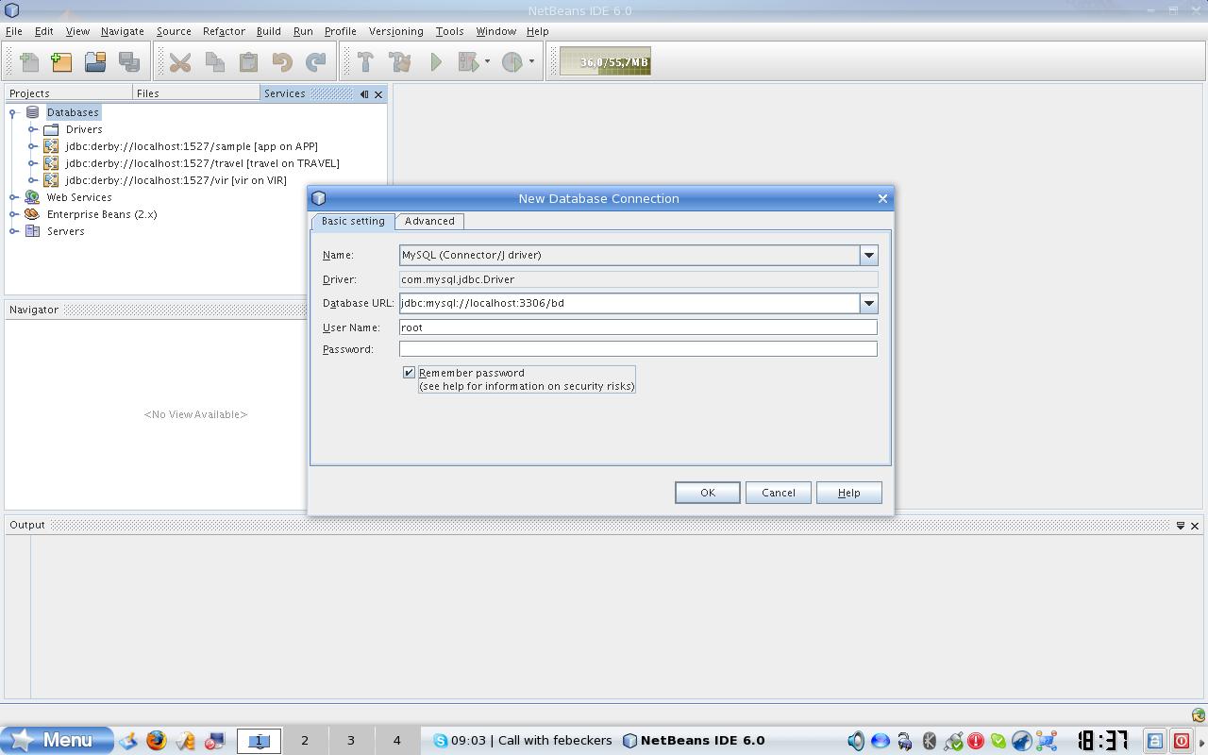Screen dimensions: 1208x755
Task: Select the jdbc:derby sample [app on APP] connection
Action: pyautogui.click(x=192, y=146)
